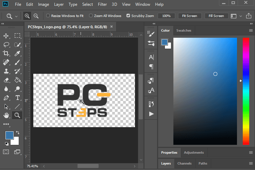
Task: Click the 75.41% zoom level field
Action: click(x=32, y=166)
